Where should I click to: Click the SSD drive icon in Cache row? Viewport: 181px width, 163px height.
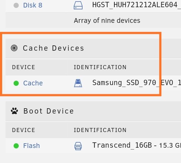pyautogui.click(x=78, y=83)
